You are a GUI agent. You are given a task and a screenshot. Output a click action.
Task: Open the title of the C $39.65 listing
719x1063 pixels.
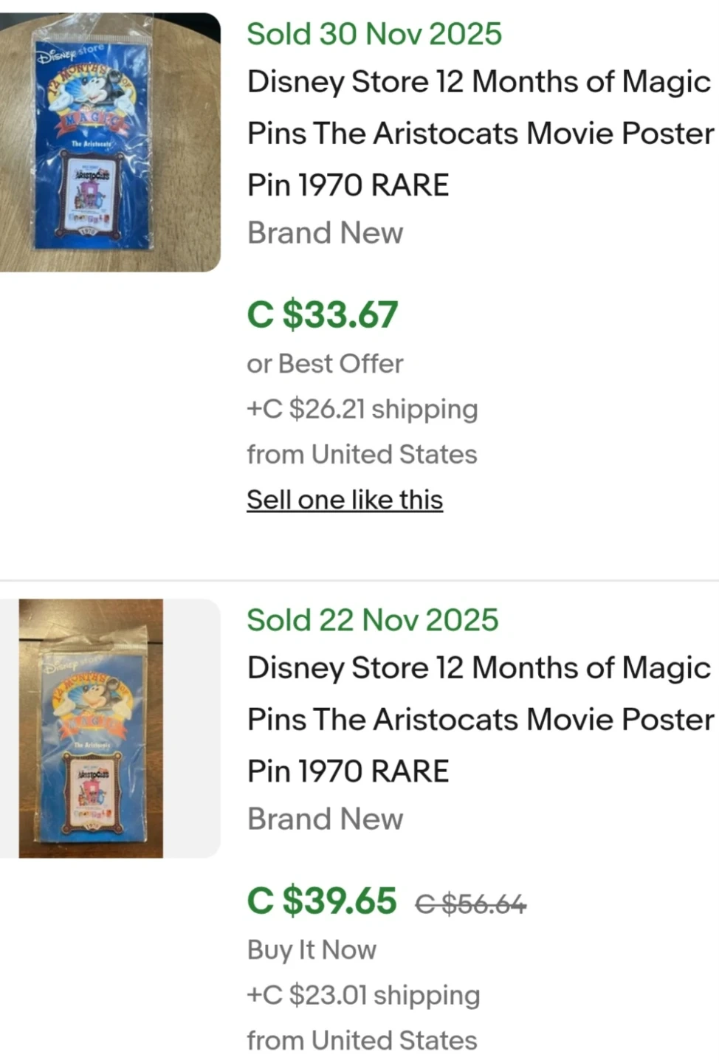tap(480, 719)
